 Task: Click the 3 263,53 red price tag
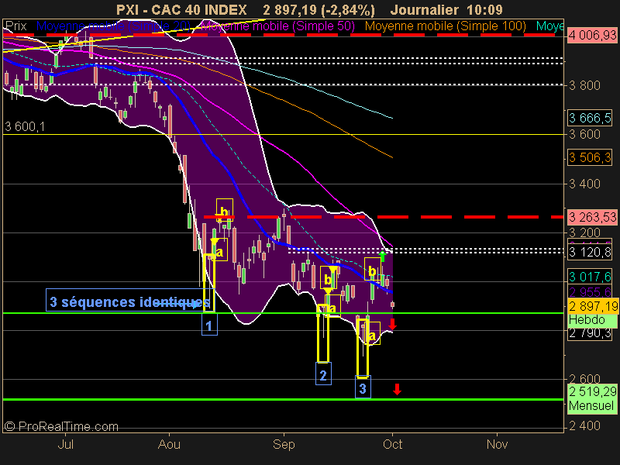click(x=592, y=217)
